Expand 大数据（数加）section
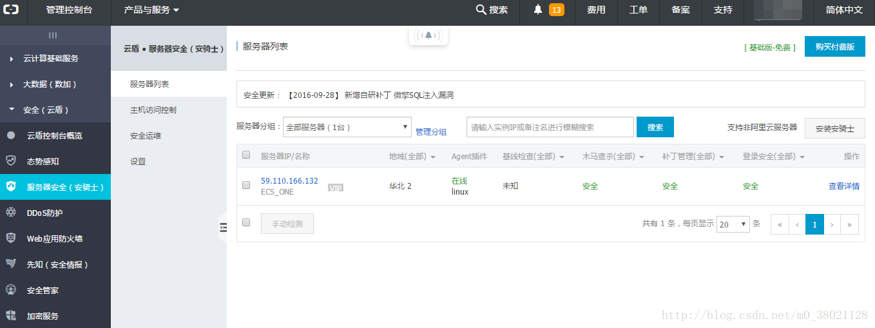The width and height of the screenshot is (875, 328). coord(55,84)
